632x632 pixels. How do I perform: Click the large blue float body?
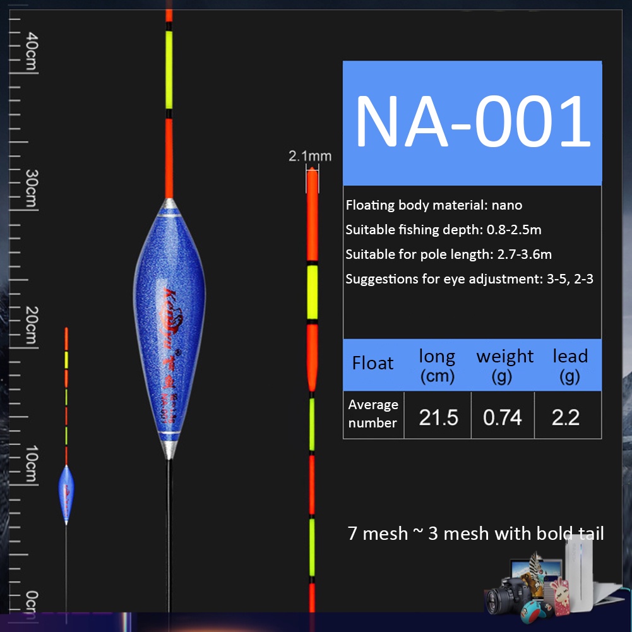(x=168, y=328)
